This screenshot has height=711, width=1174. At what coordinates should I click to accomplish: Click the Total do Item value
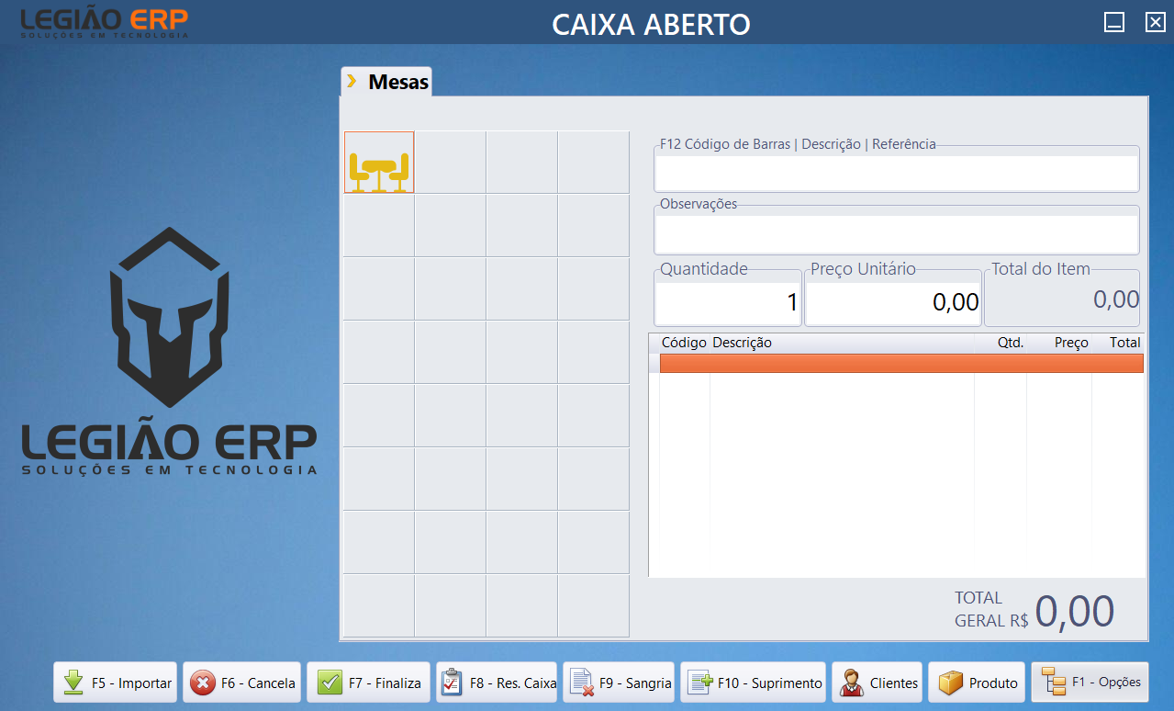pos(1116,299)
